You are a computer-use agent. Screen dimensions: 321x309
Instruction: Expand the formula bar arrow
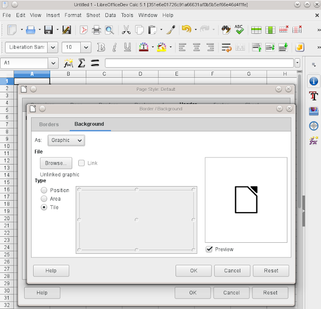[297, 63]
